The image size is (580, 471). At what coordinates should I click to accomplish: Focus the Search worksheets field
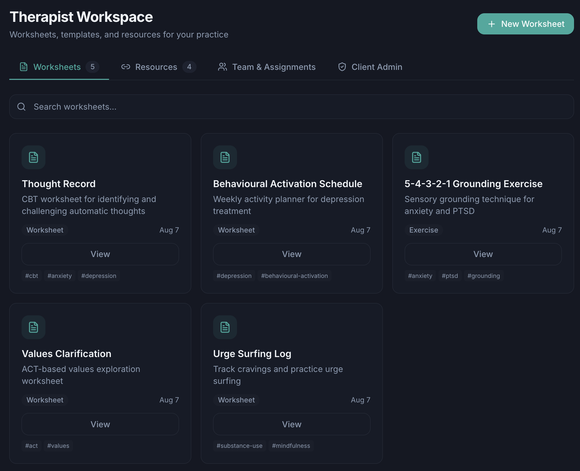click(x=292, y=107)
